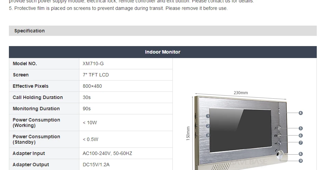Viewport: 325px width, 170px height.
Task: Select the 7" TFT LCD value
Action: click(x=96, y=75)
